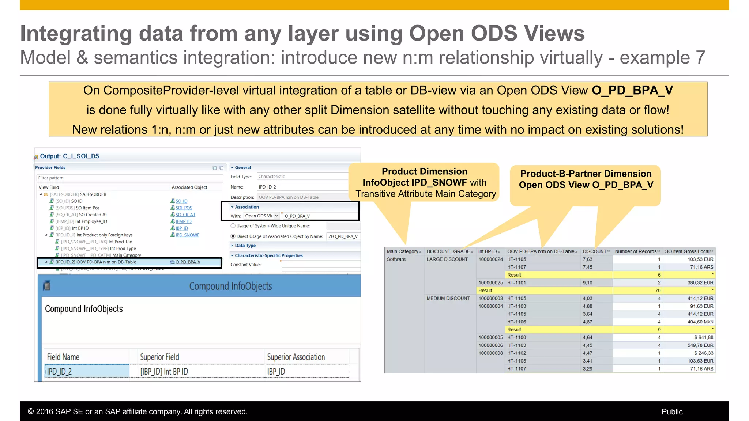749x421 pixels.
Task: Select the IBP_ID superior association cell
Action: (306, 371)
